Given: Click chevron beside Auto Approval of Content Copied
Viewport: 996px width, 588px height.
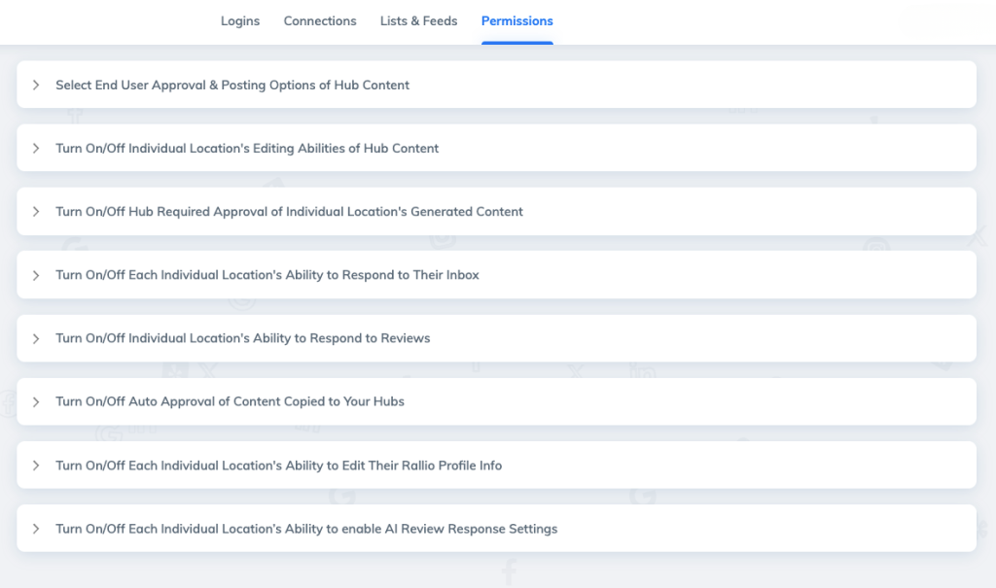Looking at the screenshot, I should pos(36,401).
